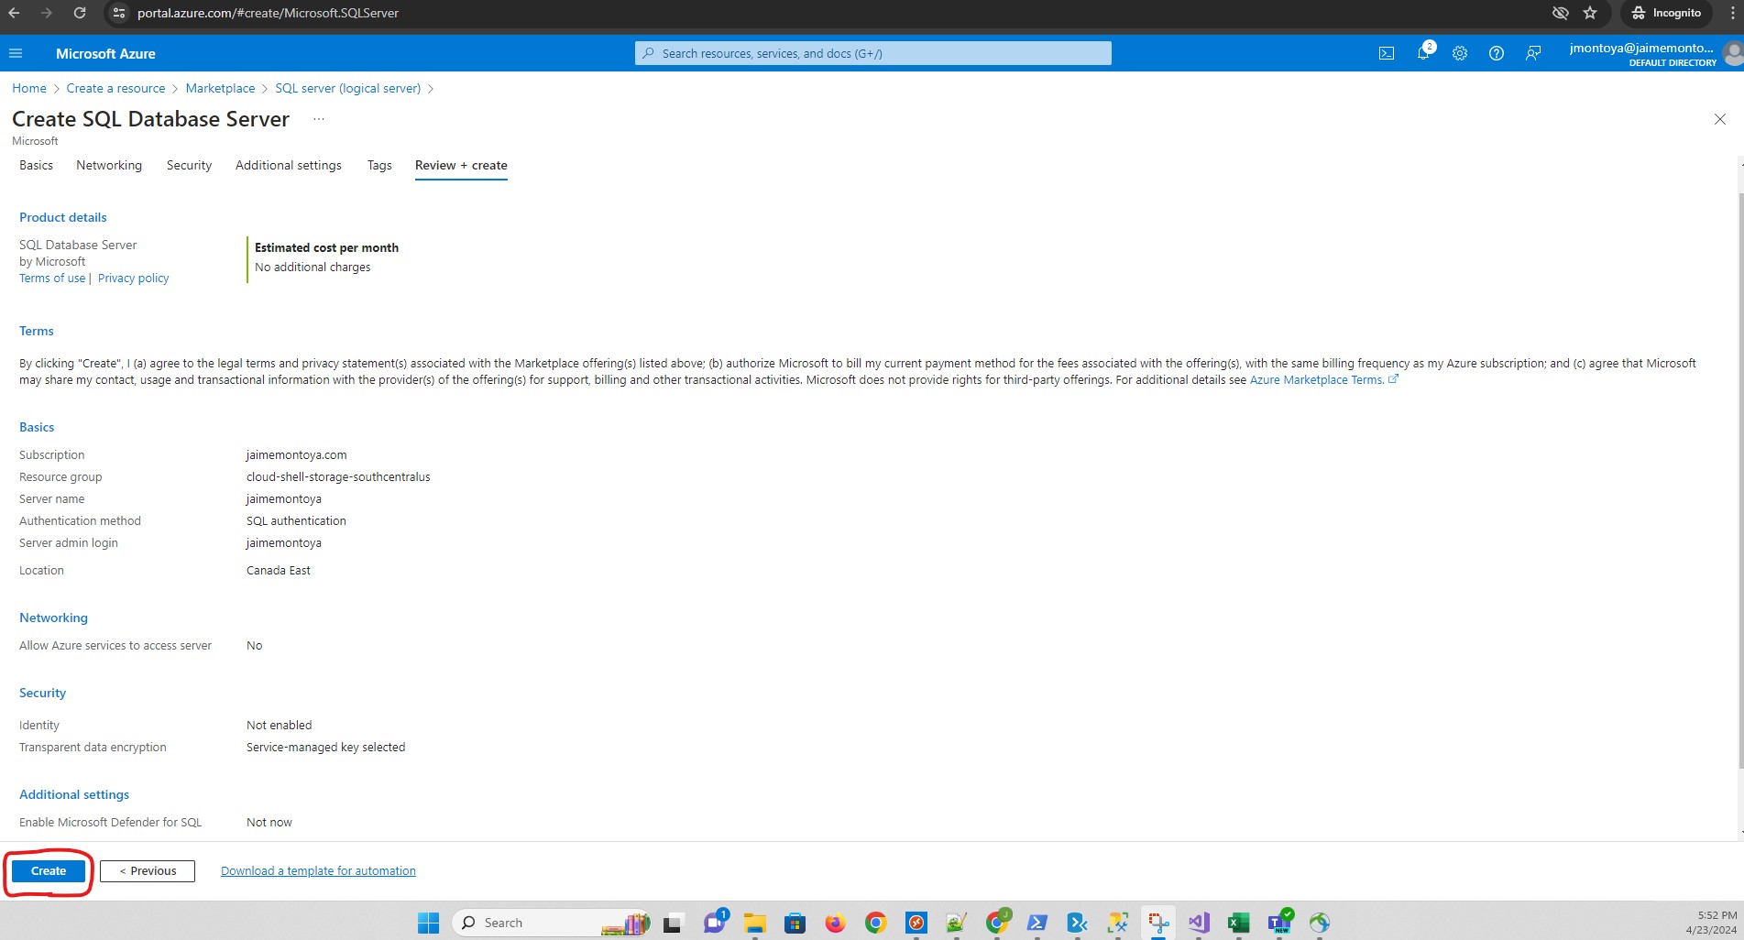1744x940 pixels.
Task: Select 'Not now' Defender for SQL value
Action: click(269, 822)
